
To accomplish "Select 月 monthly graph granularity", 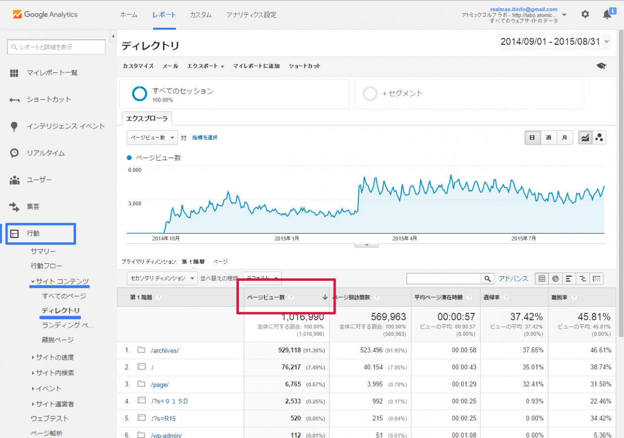I will (x=565, y=138).
